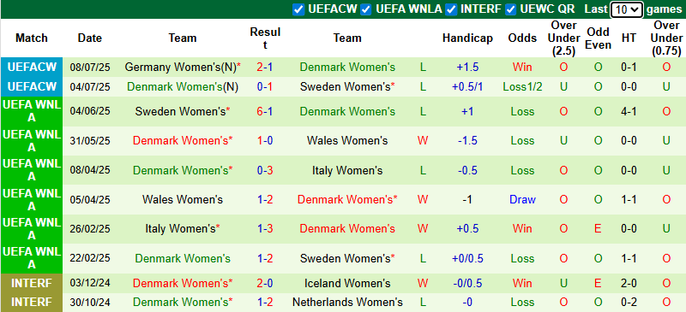Select the first UEFACW competition cell
686x312 pixels.
point(32,68)
